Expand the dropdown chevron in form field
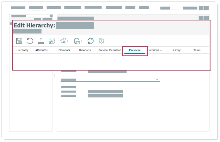220x142 pixels. pos(157,80)
